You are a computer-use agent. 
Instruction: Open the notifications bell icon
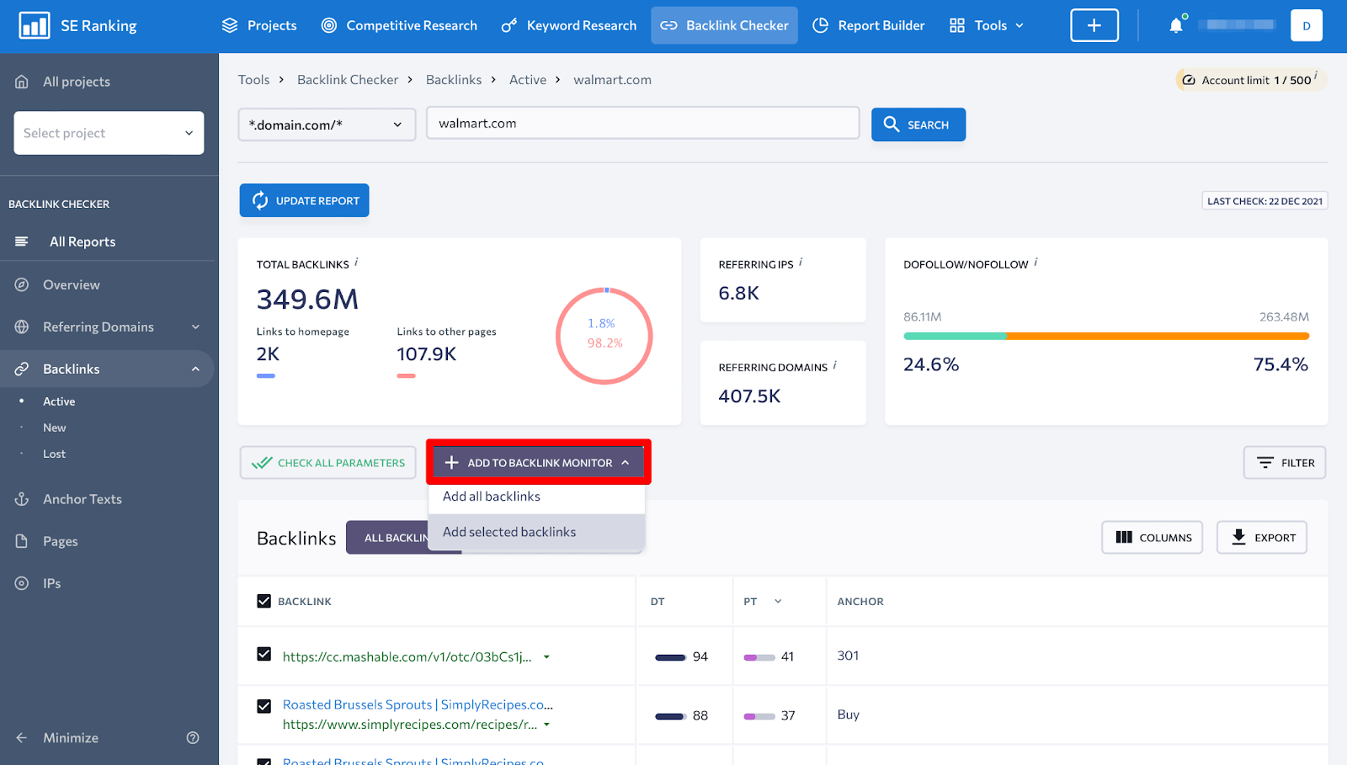tap(1176, 25)
